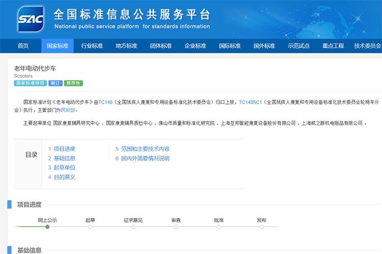This screenshot has height=254, width=382.
Task: Click the 征求意见 progress step circle
Action: click(x=133, y=227)
